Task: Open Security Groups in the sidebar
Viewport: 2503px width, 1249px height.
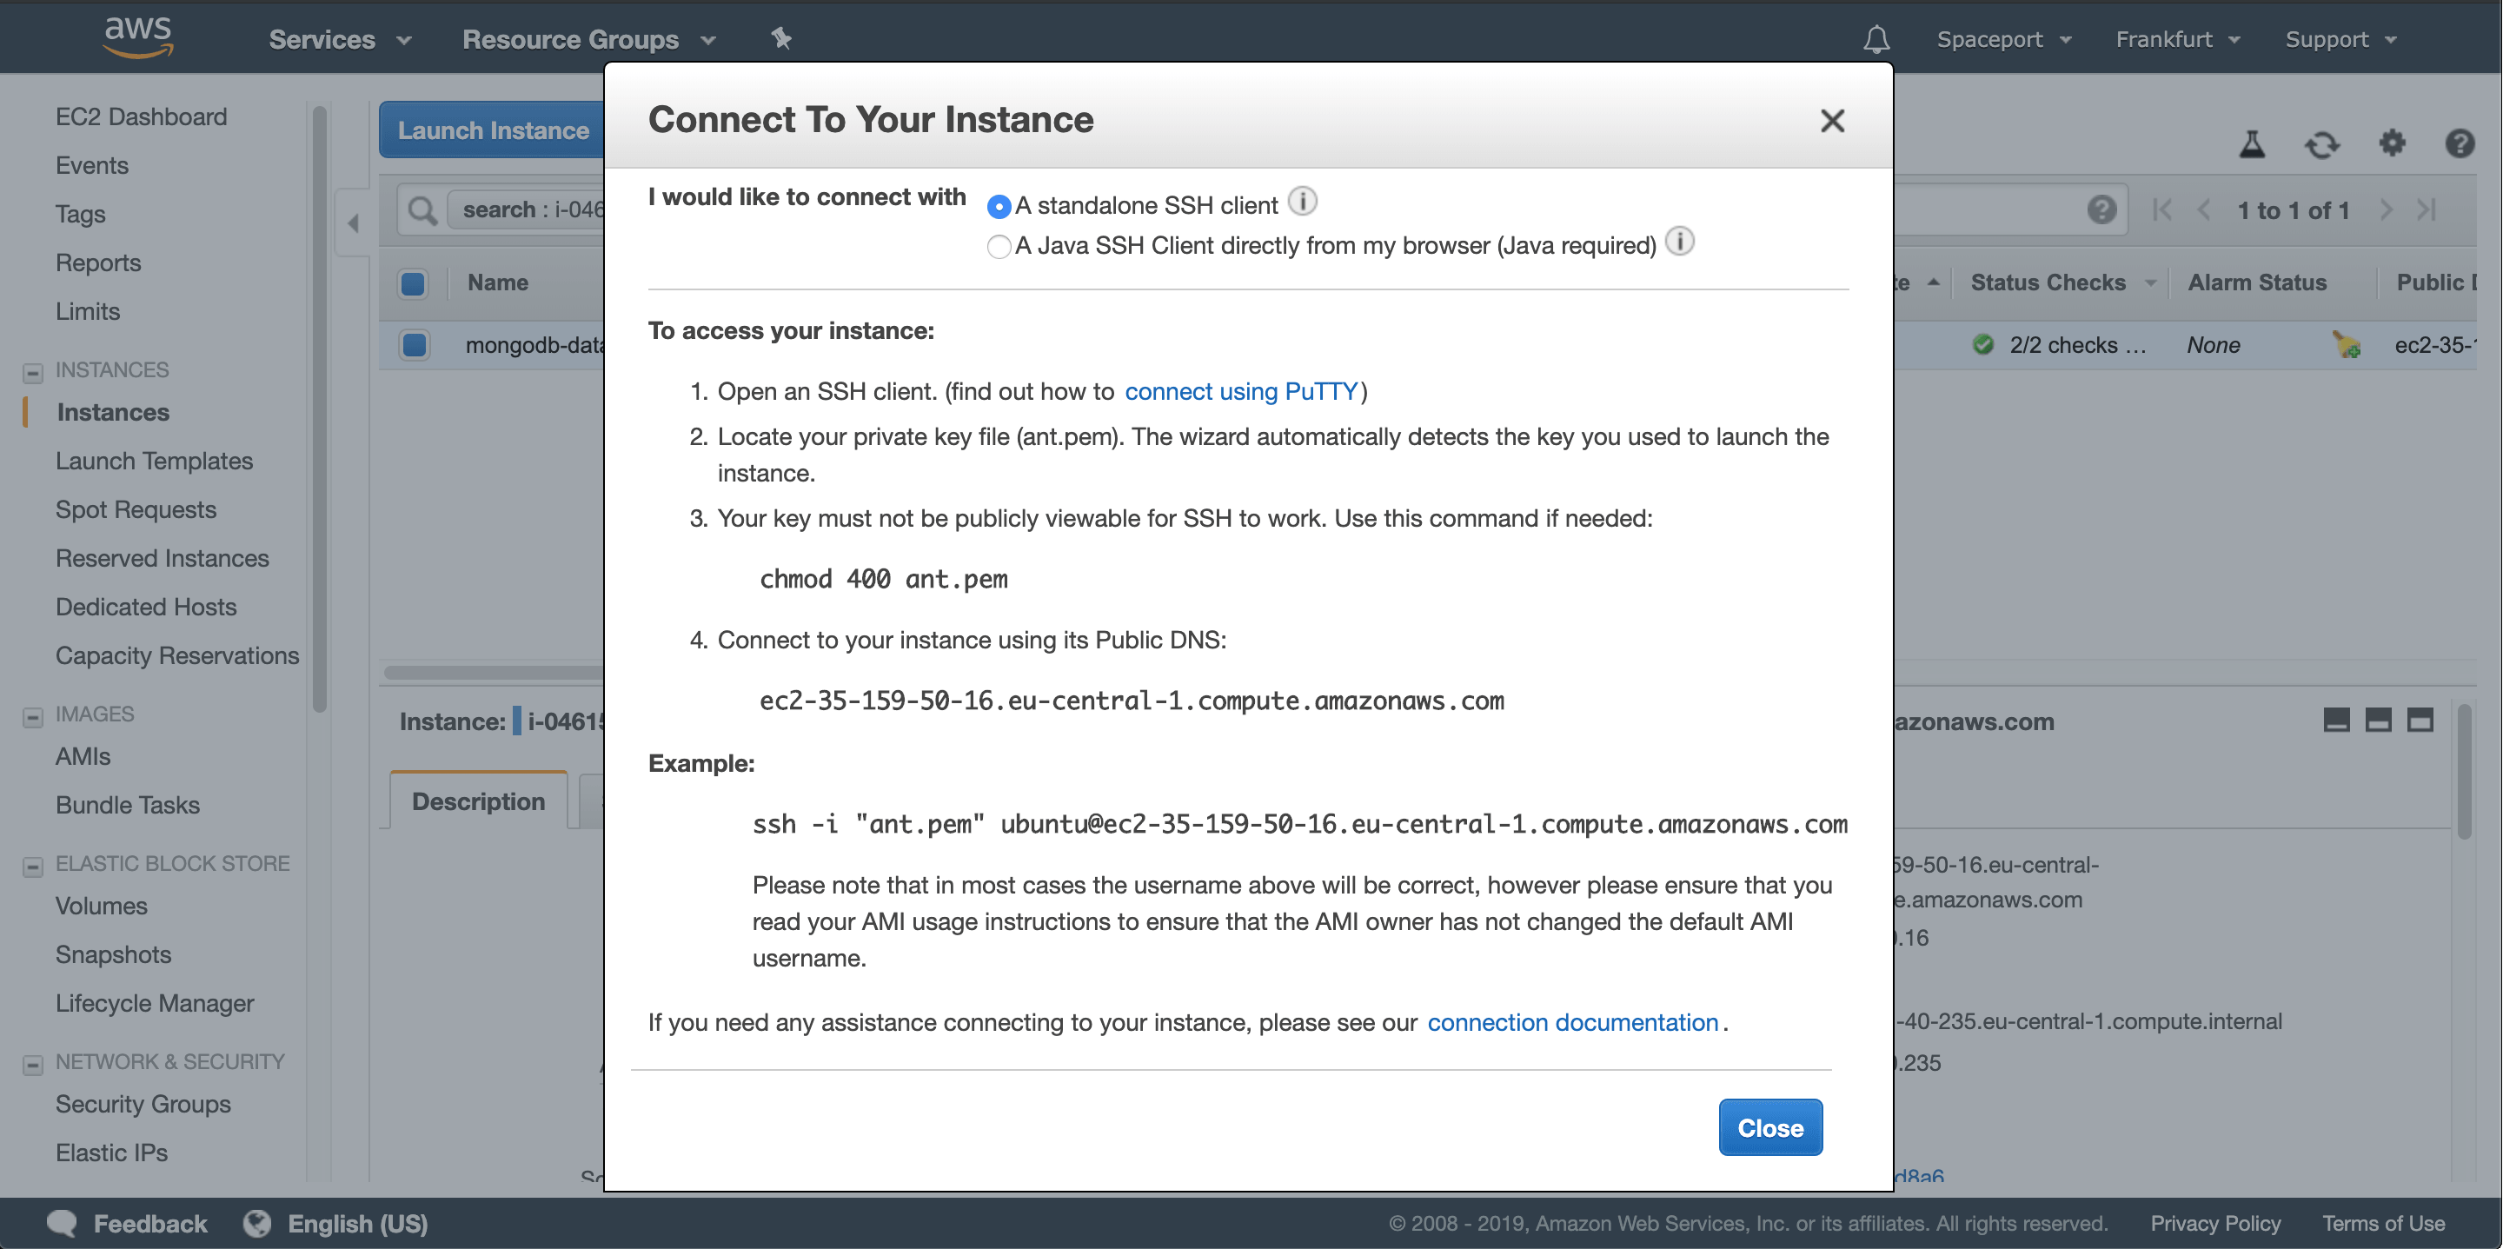Action: coord(143,1104)
